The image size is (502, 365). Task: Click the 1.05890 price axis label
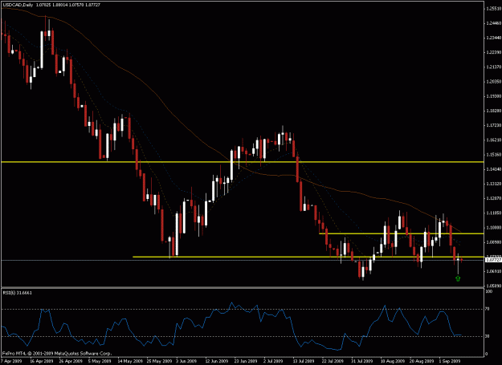tap(493, 286)
